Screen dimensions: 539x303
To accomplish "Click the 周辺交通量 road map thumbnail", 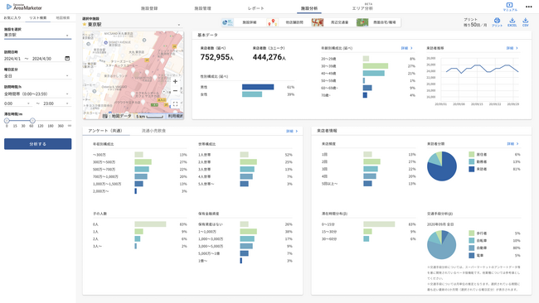I will click(x=318, y=22).
